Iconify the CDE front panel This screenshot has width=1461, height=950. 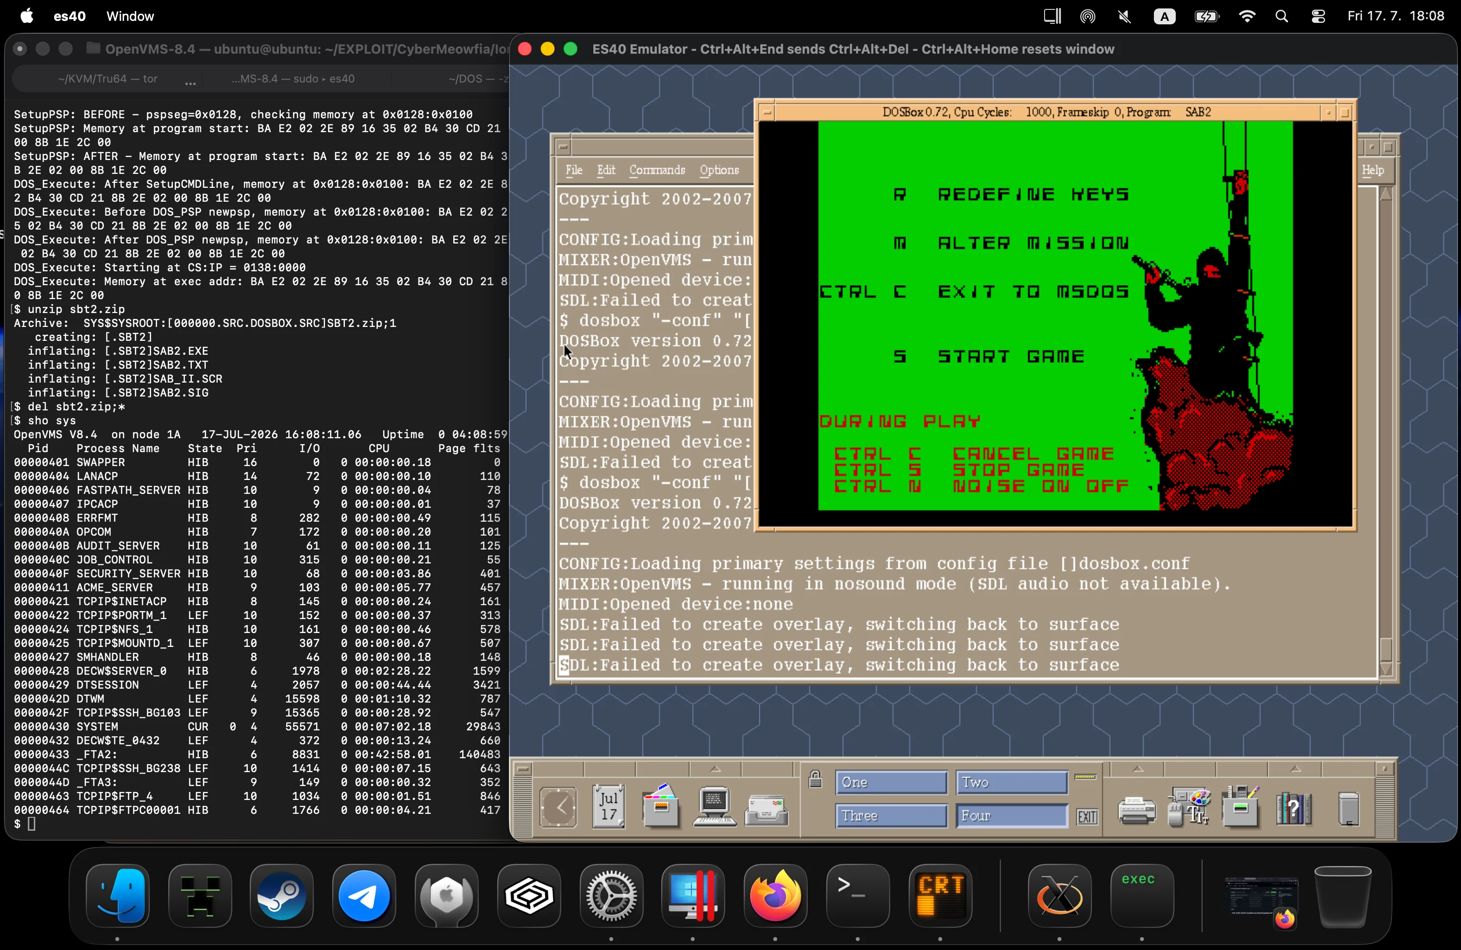point(1384,768)
